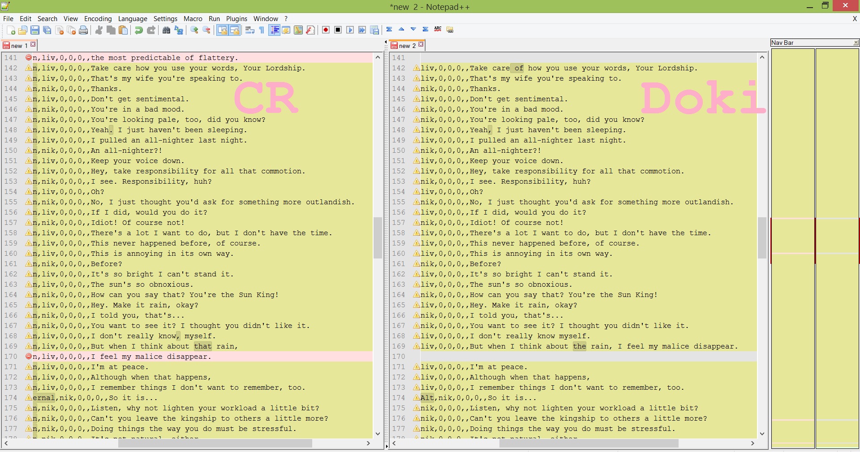Close current document via toolbar icon
The width and height of the screenshot is (860, 452).
(x=59, y=30)
